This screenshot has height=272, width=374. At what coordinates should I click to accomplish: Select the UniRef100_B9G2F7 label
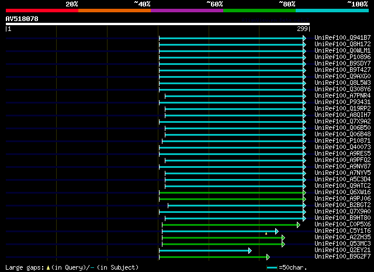click(342, 257)
